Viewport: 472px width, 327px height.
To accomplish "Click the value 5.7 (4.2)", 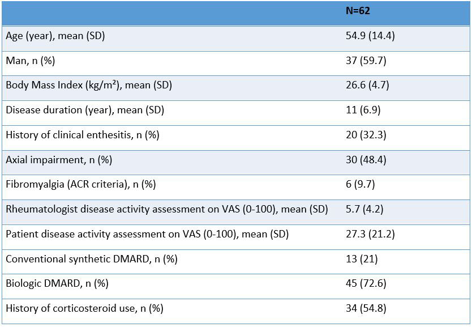I will click(364, 209).
